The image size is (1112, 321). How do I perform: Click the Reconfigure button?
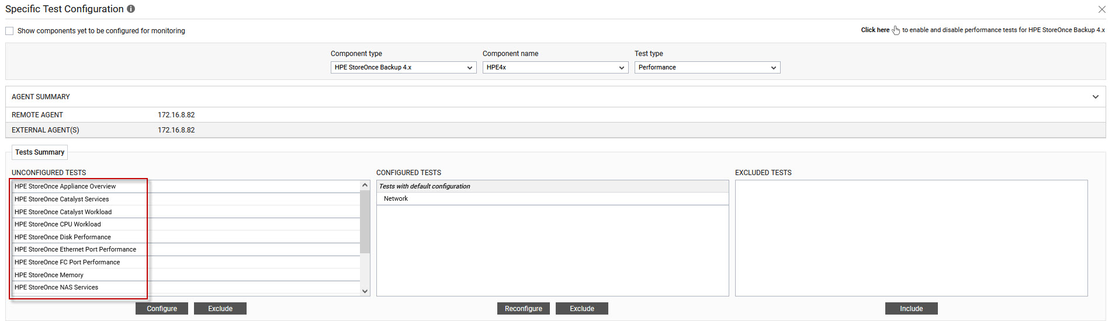pyautogui.click(x=524, y=309)
